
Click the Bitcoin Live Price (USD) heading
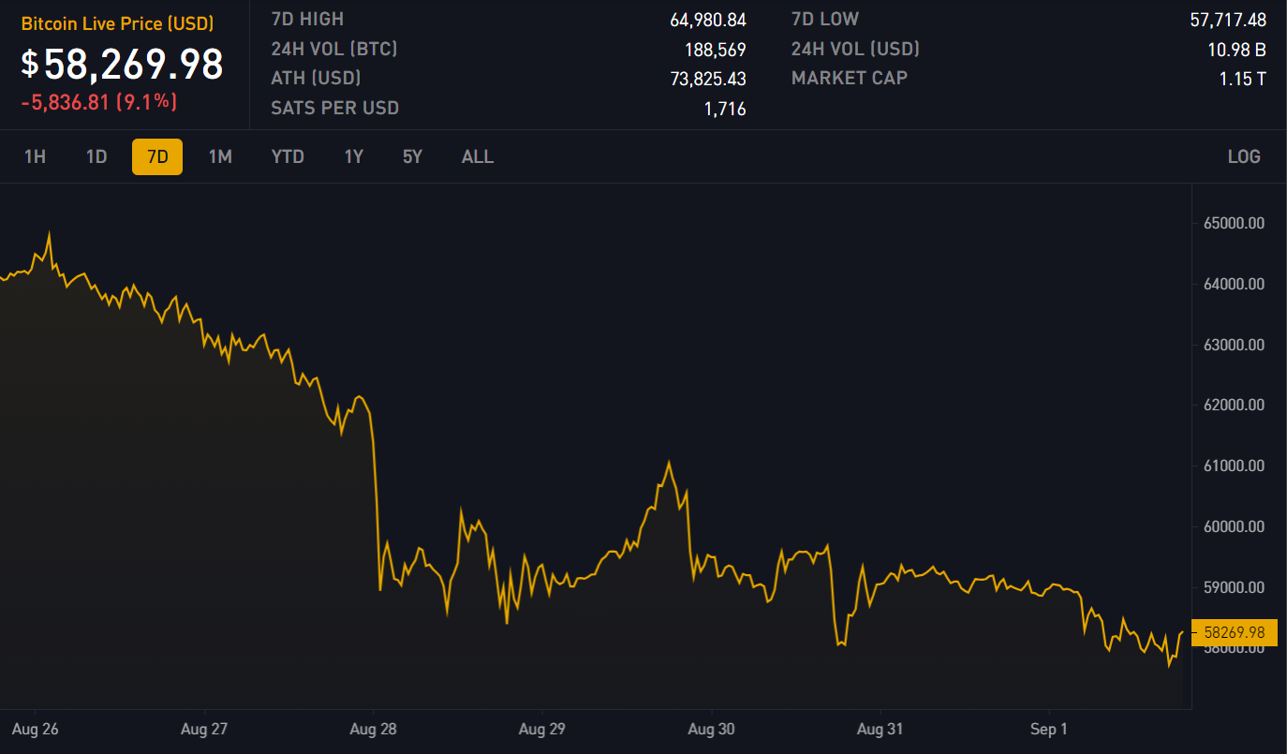pos(117,23)
